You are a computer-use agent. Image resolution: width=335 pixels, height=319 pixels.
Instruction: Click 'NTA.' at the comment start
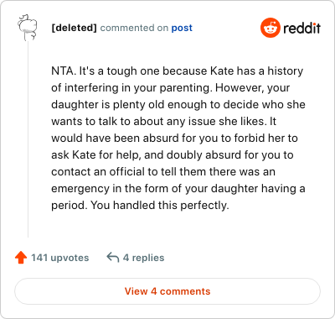64,71
